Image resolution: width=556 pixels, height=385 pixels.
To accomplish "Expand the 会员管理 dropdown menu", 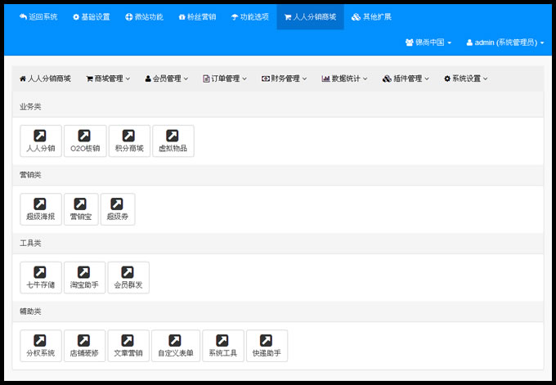I will 166,79.
